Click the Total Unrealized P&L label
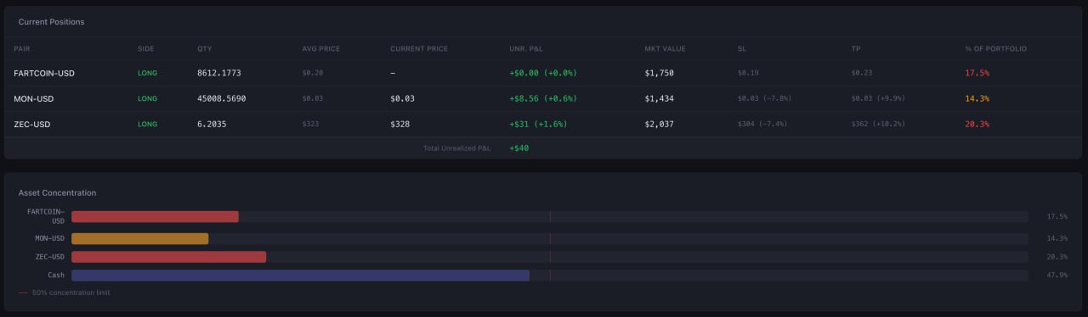 pyautogui.click(x=456, y=148)
